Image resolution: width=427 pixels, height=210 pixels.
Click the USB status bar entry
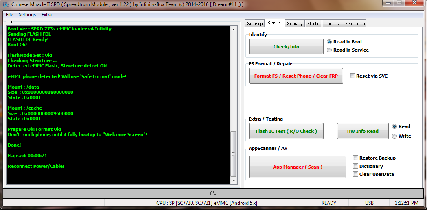pos(369,203)
